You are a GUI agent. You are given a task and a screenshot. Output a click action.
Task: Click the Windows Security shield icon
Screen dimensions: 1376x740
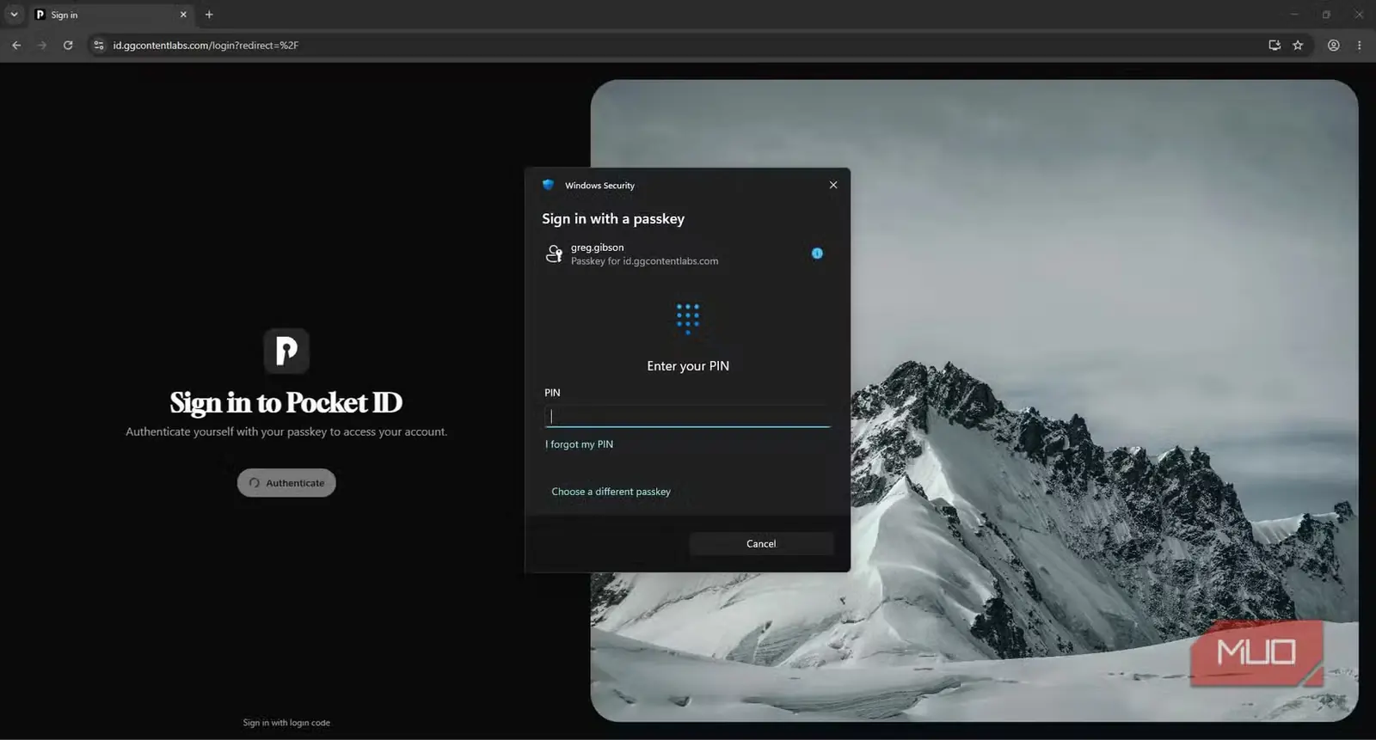(549, 185)
